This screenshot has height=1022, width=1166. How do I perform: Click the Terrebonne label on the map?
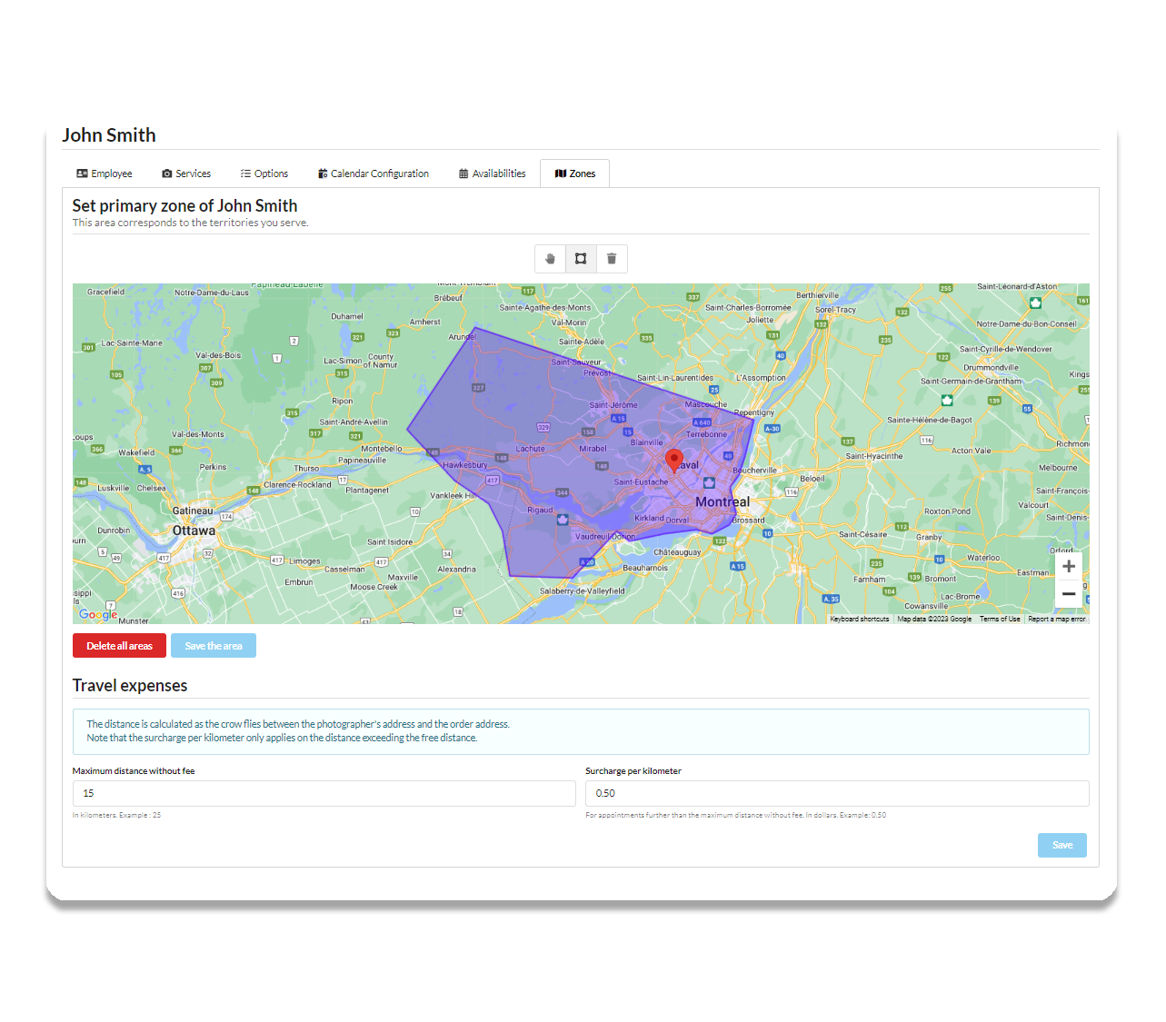pyautogui.click(x=706, y=434)
